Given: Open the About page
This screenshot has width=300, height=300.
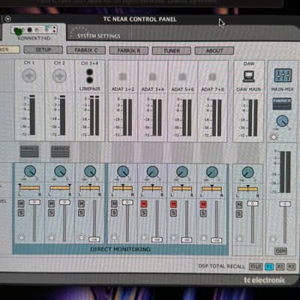Looking at the screenshot, I should tap(214, 51).
